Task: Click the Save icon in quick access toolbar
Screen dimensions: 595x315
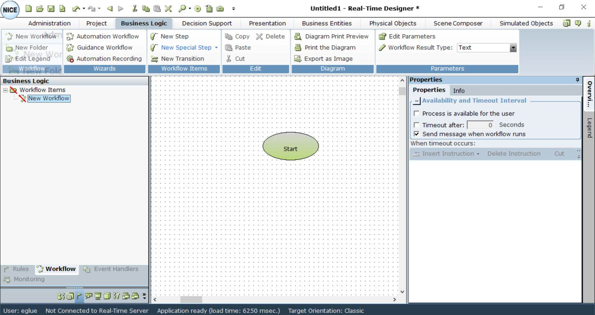Action: (x=51, y=9)
